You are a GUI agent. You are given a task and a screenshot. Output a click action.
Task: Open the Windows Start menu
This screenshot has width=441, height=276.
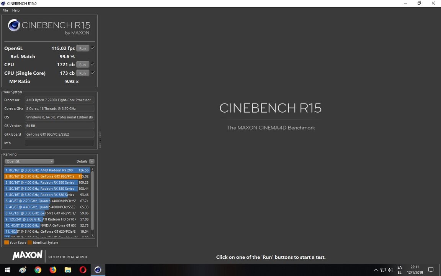click(x=7, y=270)
